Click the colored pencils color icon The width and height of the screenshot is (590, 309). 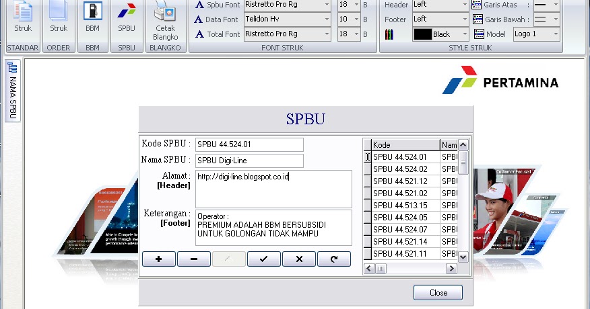(389, 34)
